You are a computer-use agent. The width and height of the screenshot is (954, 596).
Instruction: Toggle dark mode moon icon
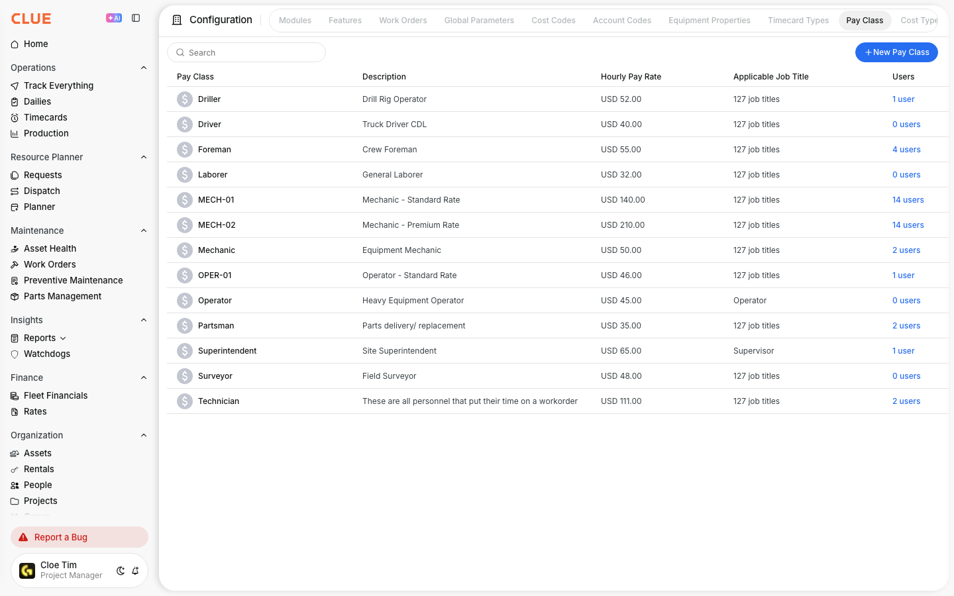point(121,571)
